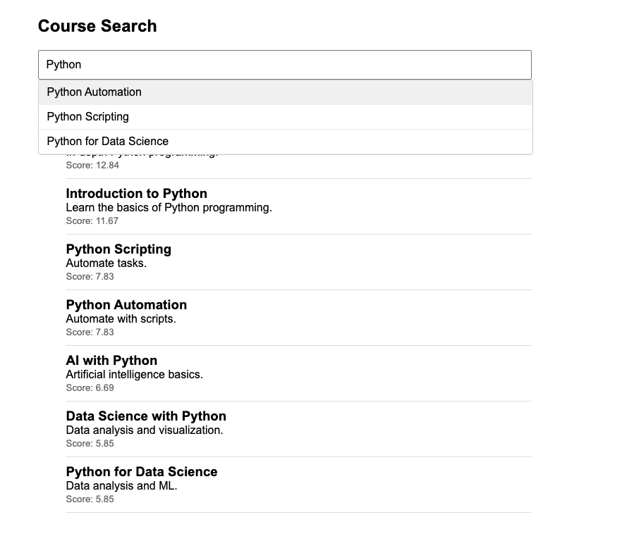Click 'Data analysis and visualization.' description
This screenshot has height=541, width=622.
click(x=145, y=430)
